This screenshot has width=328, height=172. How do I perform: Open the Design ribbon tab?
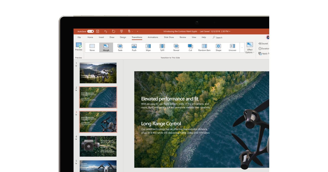(x=123, y=37)
